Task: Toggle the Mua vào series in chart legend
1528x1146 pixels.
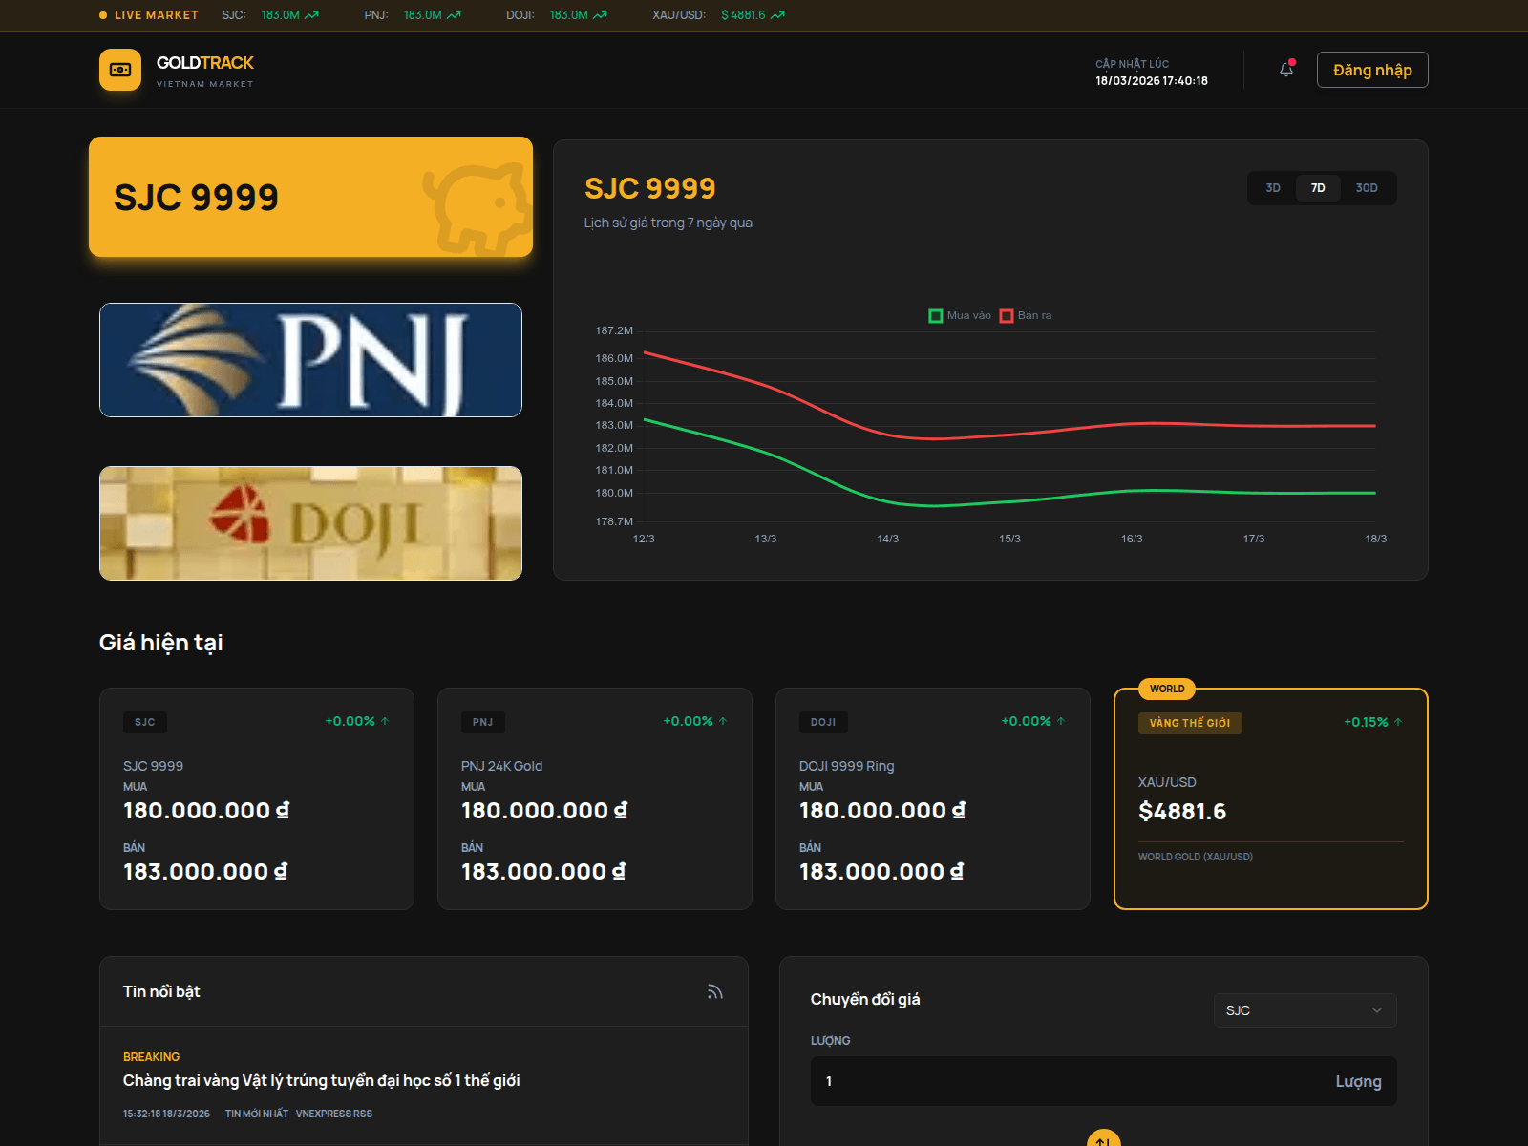Action: (960, 315)
